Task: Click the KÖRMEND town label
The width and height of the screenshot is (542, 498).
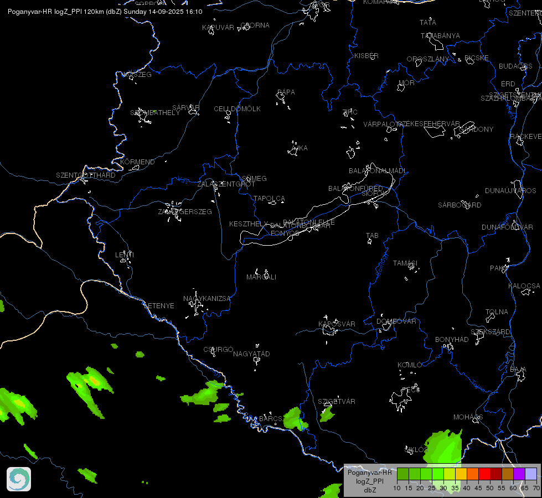Action: [x=137, y=162]
